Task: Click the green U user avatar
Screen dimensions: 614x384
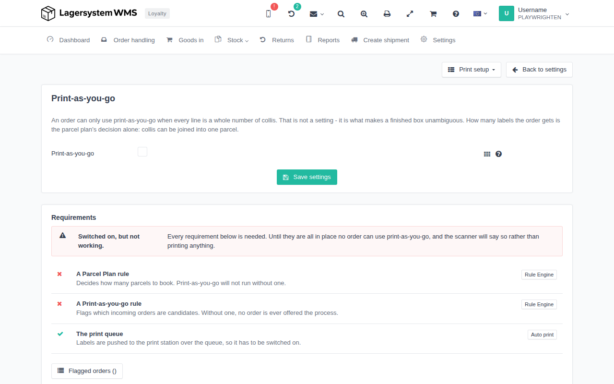Action: point(507,13)
